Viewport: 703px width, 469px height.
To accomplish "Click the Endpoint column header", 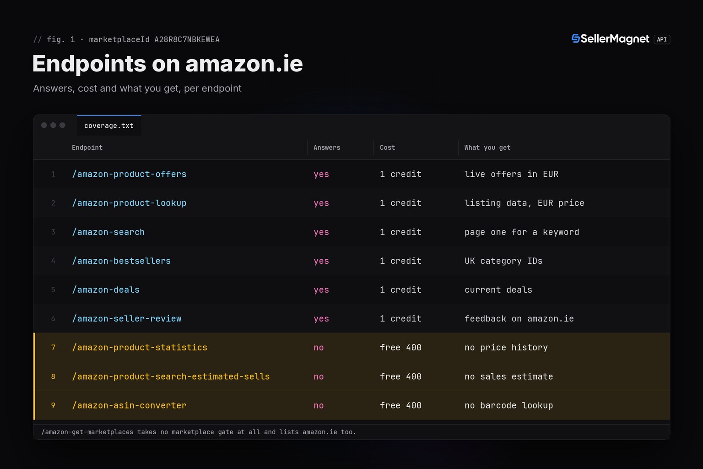I will 87,147.
